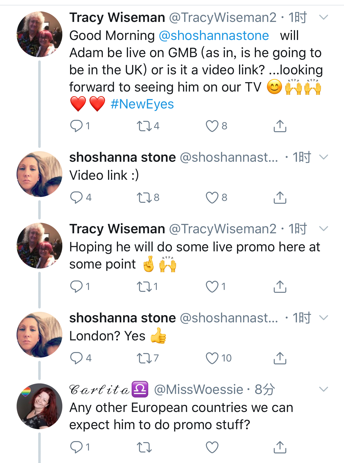Open options chevron on Tracy's first tweet

[x=324, y=17]
